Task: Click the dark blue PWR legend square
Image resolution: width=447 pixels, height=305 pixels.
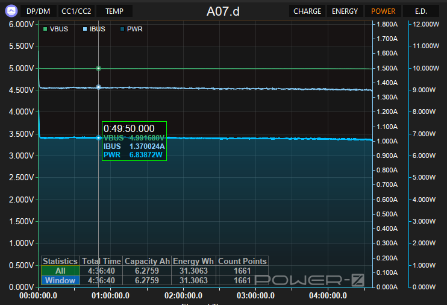Action: (x=122, y=29)
